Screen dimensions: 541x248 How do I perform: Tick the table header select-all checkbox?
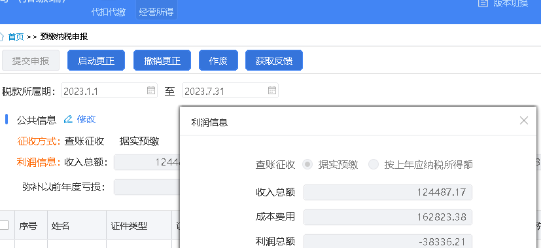[3, 225]
